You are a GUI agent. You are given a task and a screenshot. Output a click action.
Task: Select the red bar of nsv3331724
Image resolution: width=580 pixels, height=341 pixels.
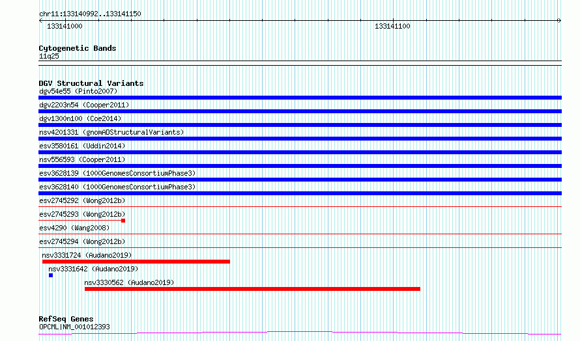click(136, 262)
